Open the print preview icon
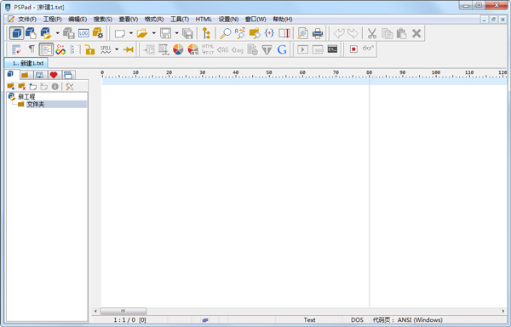This screenshot has width=511, height=327. tap(302, 33)
